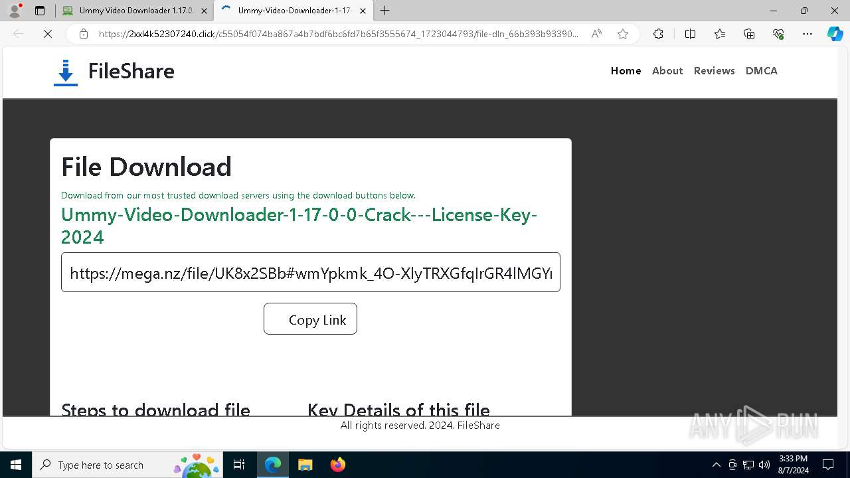Open File Explorer from the taskbar

(305, 465)
